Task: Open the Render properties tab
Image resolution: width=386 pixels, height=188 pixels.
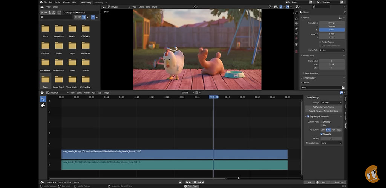Action: point(296,19)
